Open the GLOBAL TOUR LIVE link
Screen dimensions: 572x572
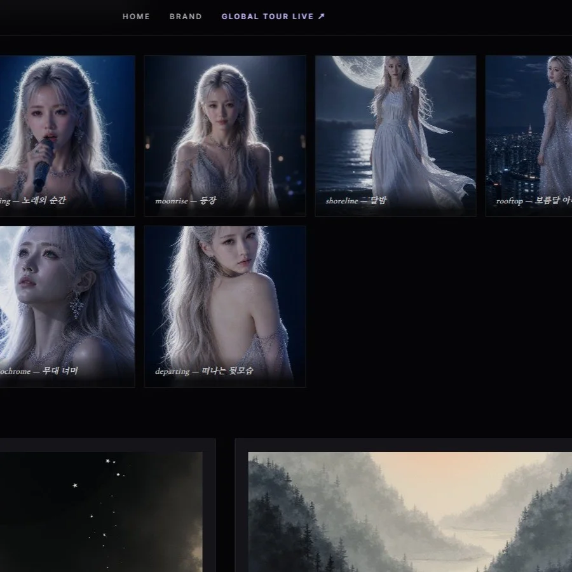273,17
